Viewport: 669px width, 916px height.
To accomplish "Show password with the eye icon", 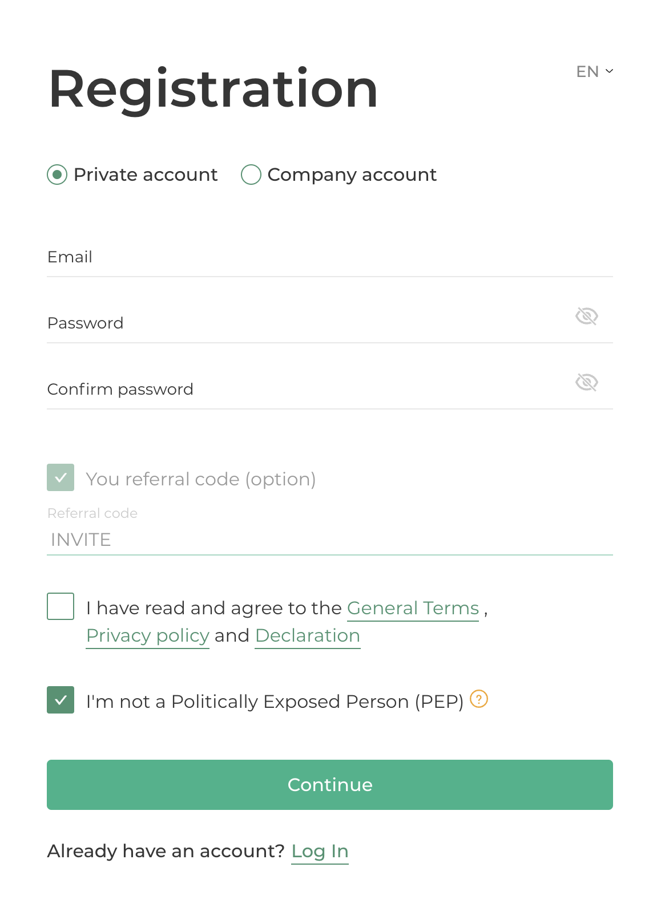I will click(x=586, y=316).
